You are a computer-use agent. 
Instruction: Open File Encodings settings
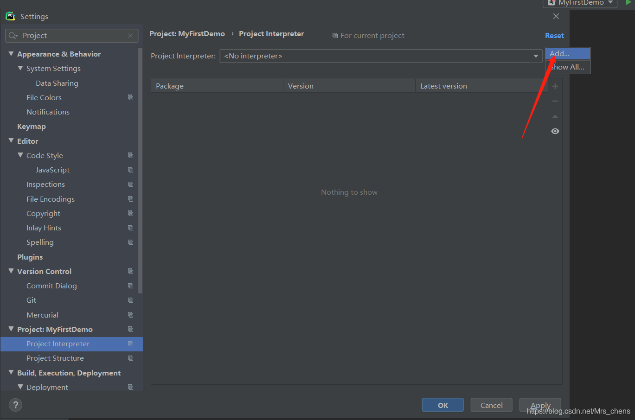pos(51,199)
